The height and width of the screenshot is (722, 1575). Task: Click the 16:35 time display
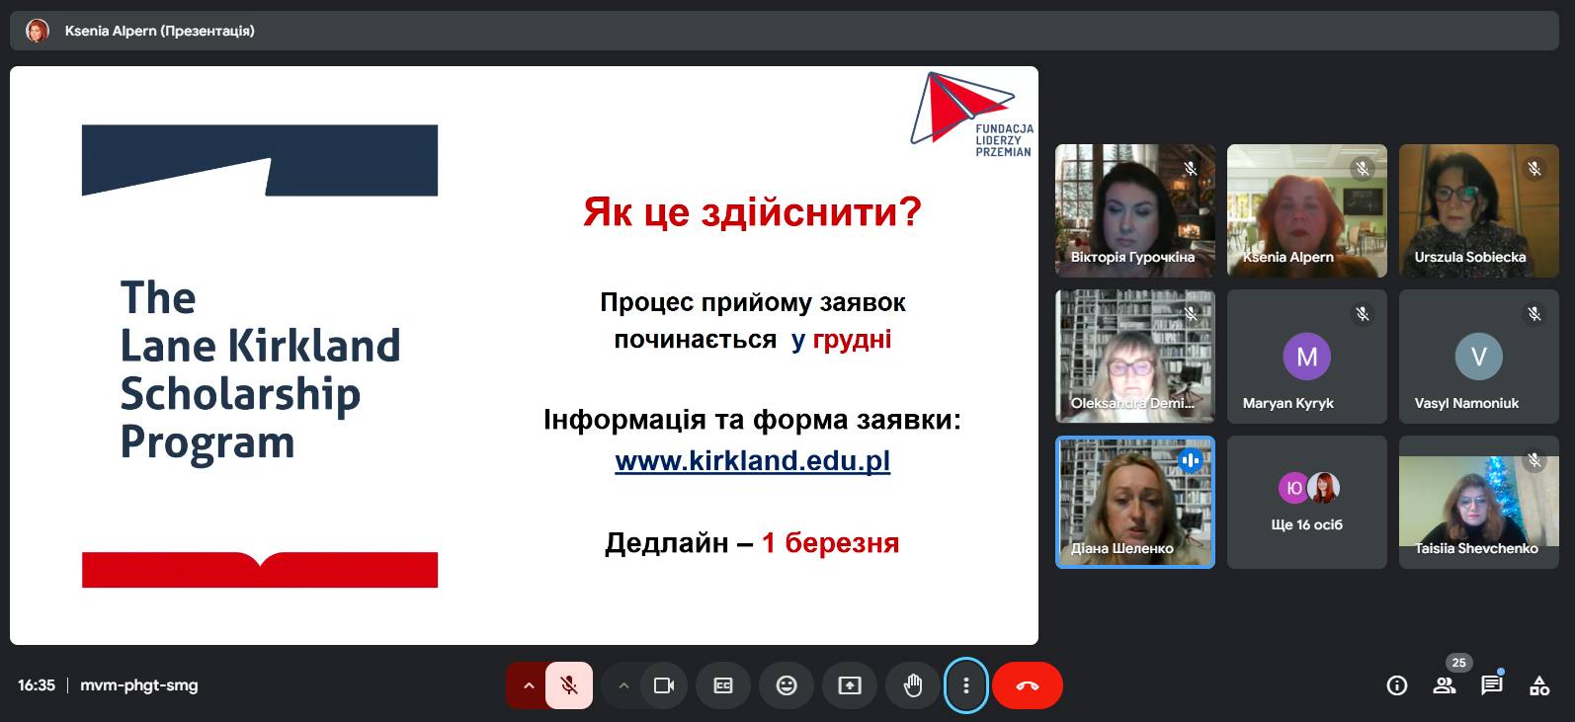click(x=37, y=685)
